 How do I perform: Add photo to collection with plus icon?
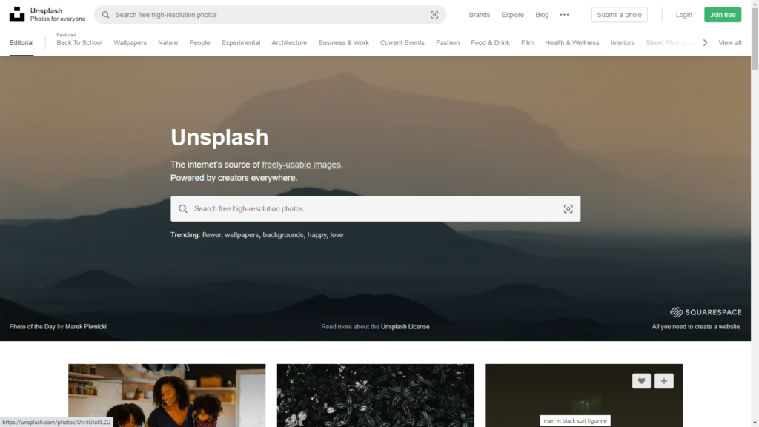tap(663, 381)
